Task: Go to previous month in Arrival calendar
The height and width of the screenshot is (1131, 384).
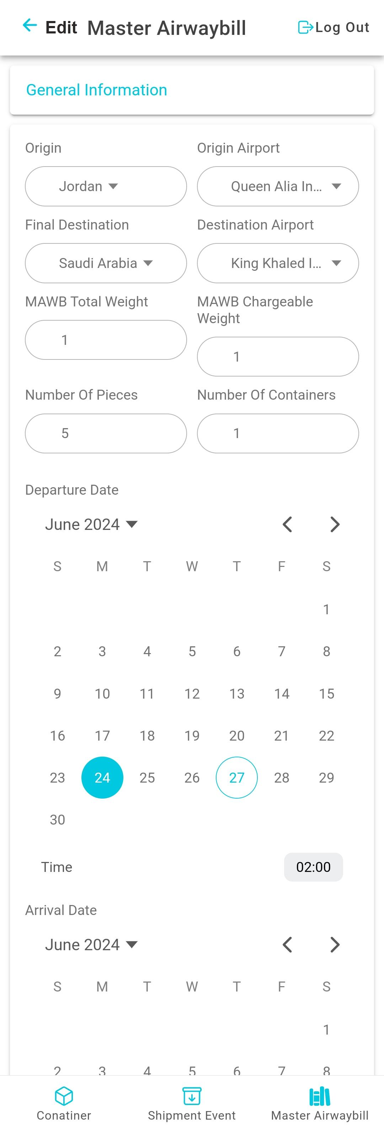Action: click(287, 945)
